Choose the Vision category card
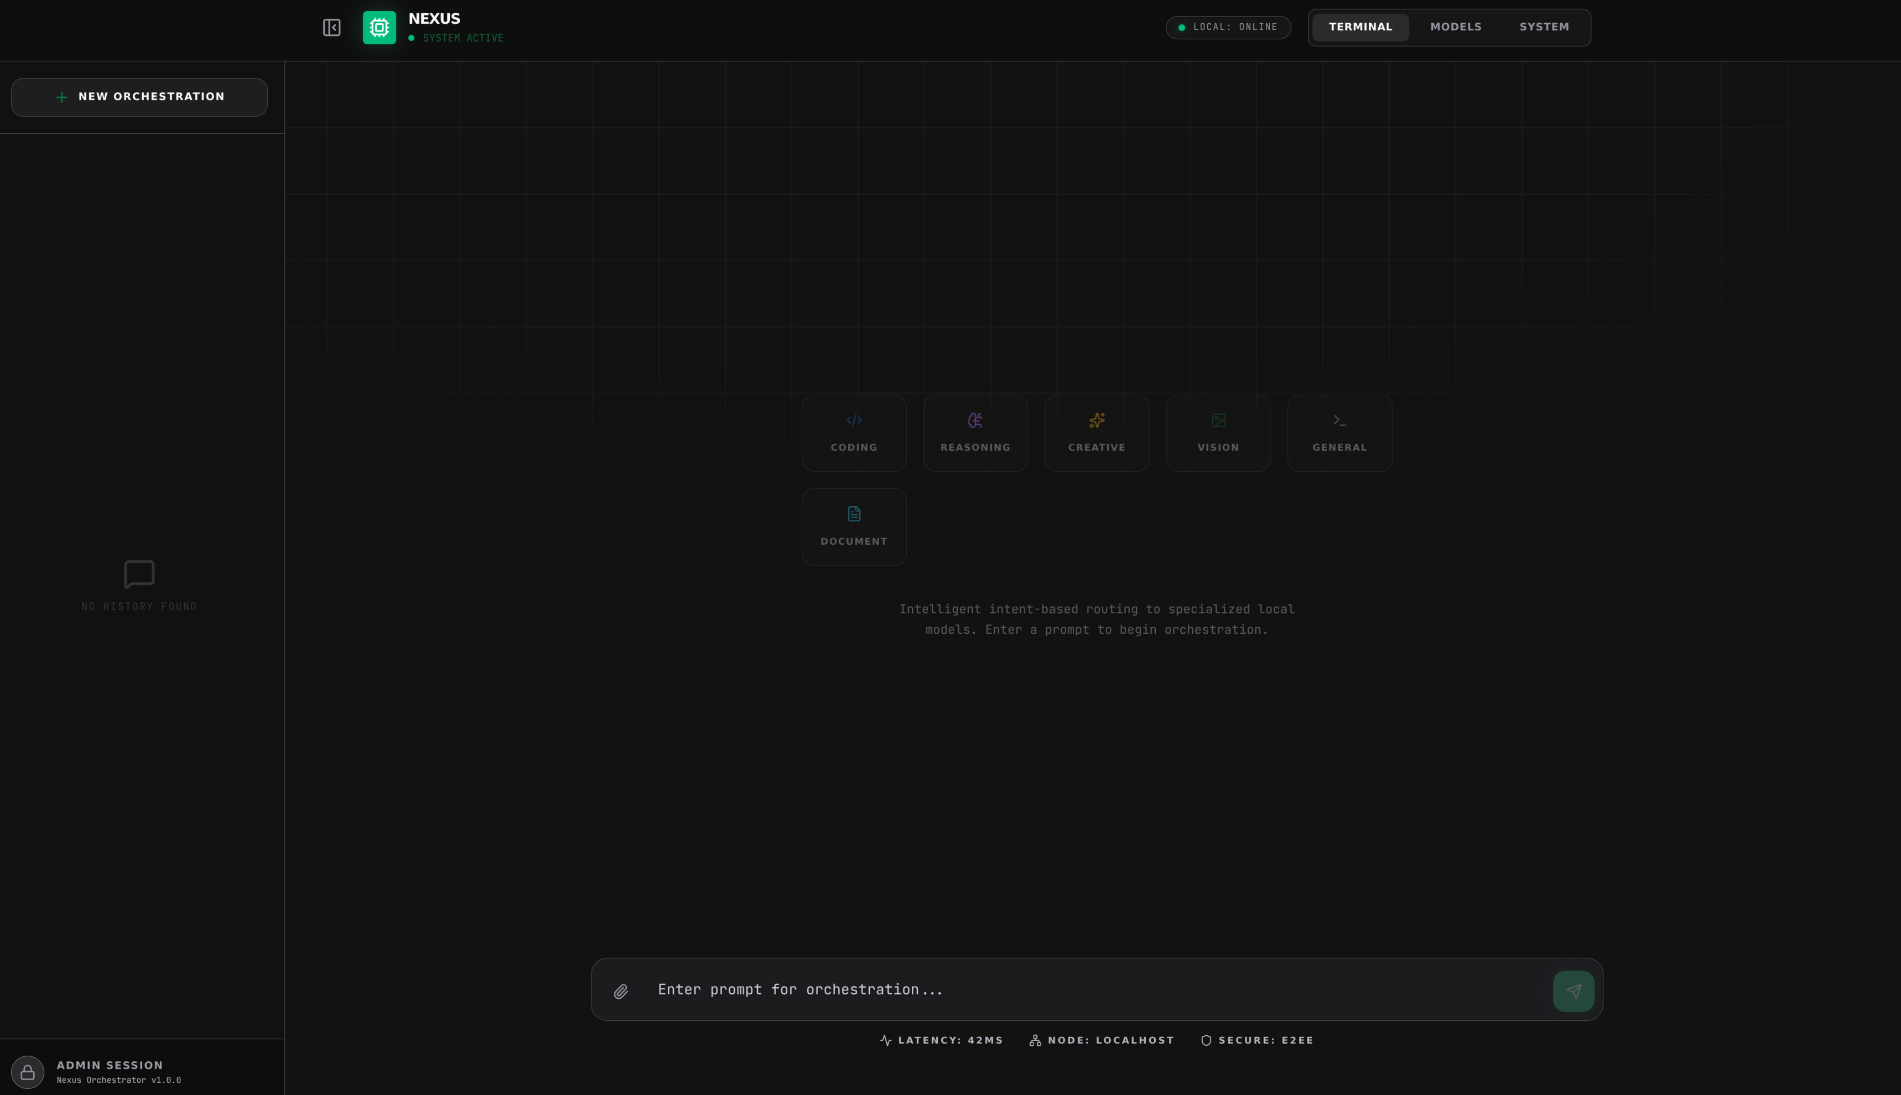 pyautogui.click(x=1218, y=433)
